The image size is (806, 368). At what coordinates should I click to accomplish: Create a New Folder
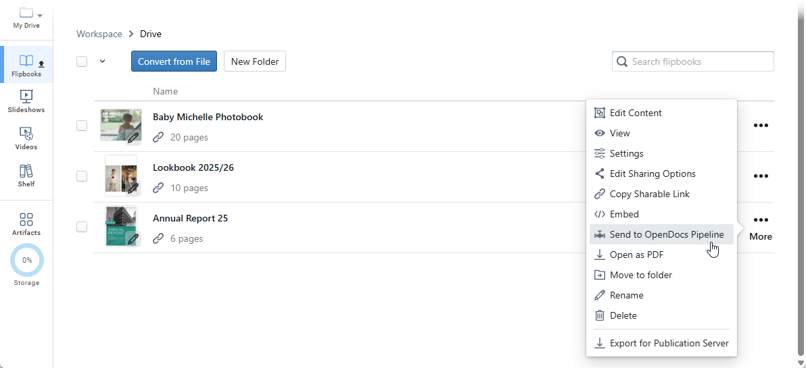(x=255, y=61)
